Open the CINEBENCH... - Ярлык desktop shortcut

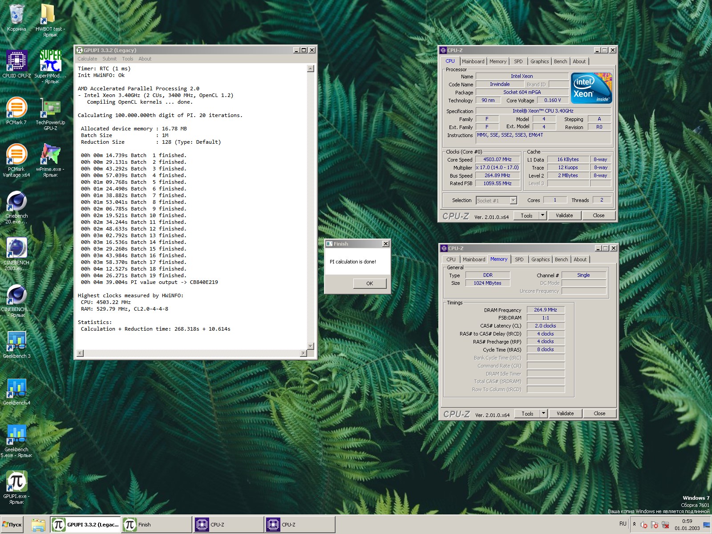coord(16,301)
